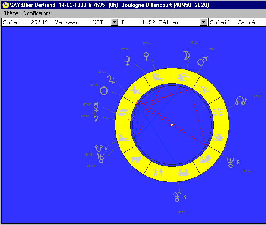Select the Neptune trident symbol

(x=231, y=162)
